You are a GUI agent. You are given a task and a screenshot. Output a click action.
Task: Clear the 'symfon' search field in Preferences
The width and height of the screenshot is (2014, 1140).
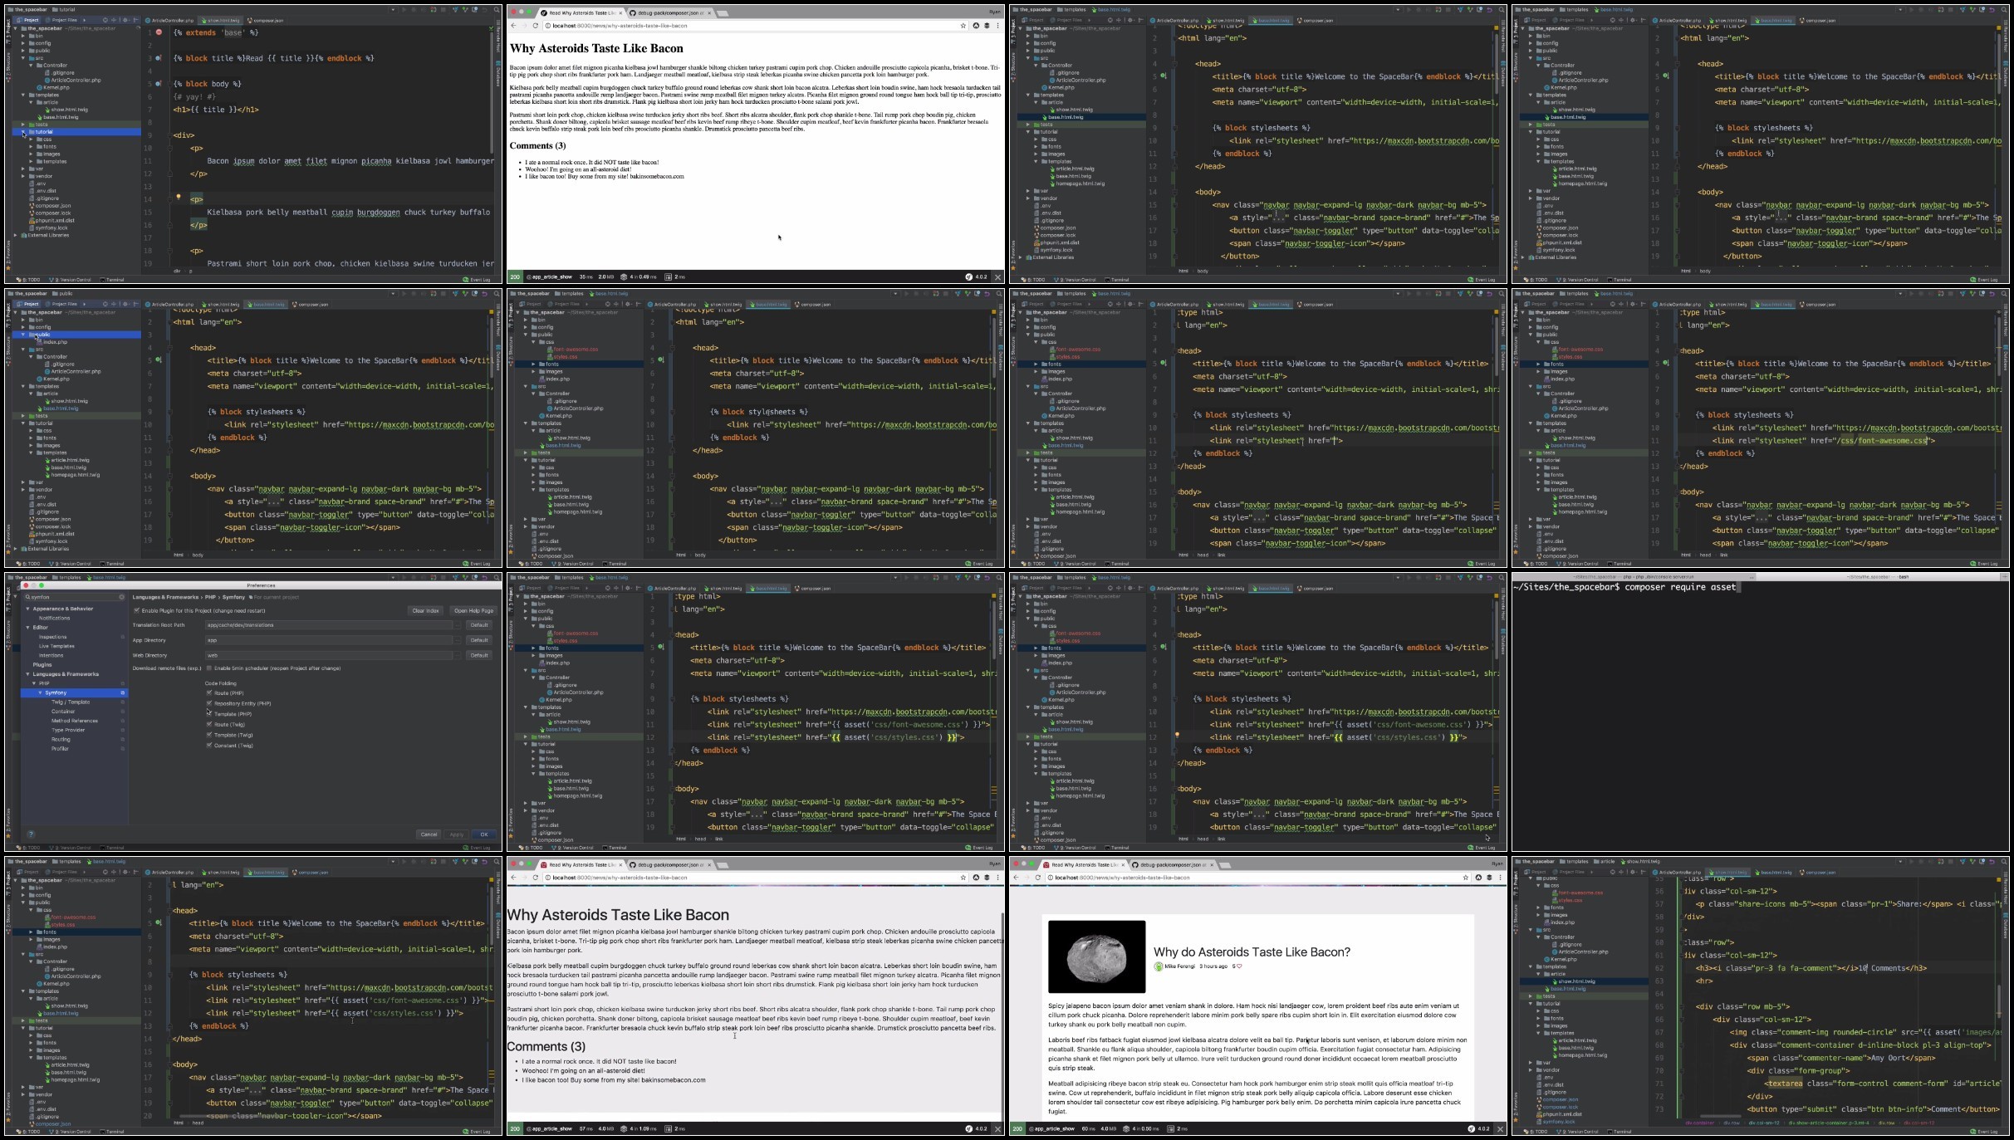pos(121,597)
